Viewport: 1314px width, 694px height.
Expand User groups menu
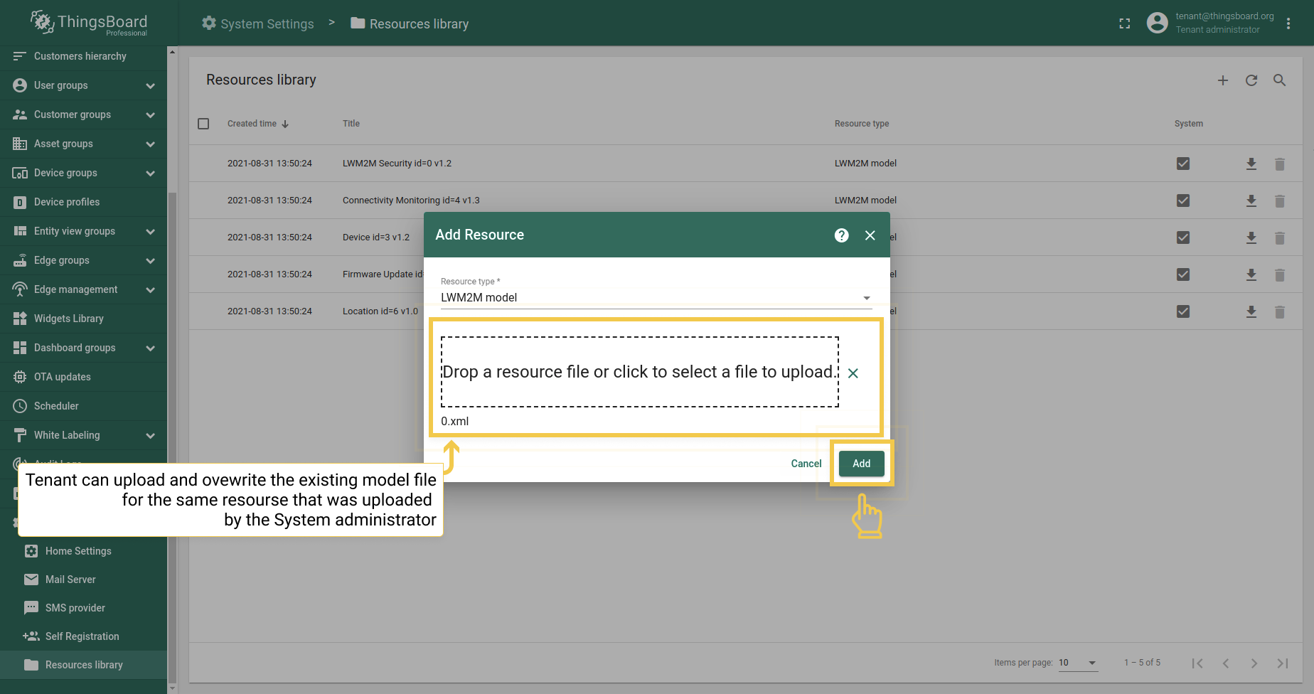150,85
